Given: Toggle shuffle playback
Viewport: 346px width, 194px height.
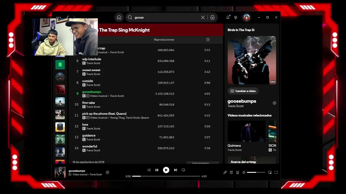Looking at the screenshot, I should click(x=149, y=170).
